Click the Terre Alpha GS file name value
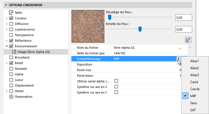Image resolution: width=209 pixels, height=114 pixels. point(124,48)
